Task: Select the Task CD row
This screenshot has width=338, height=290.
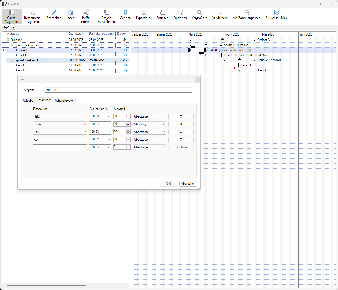Action: 66,55
